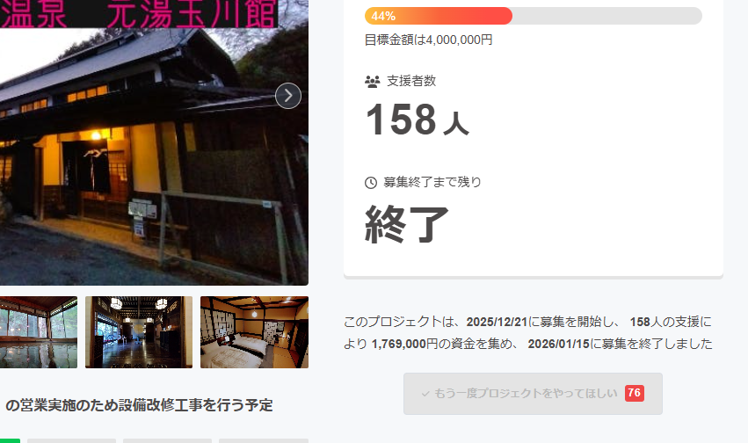This screenshot has height=443, width=748.
Task: Click the 2025/12/21 start date
Action: point(497,322)
